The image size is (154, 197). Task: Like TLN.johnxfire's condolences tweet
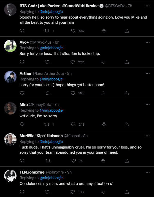(73, 192)
